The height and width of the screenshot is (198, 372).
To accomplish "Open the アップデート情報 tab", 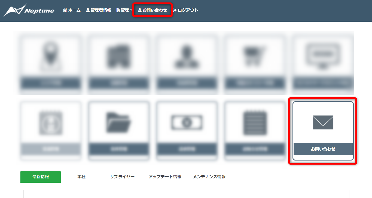I will (x=165, y=177).
